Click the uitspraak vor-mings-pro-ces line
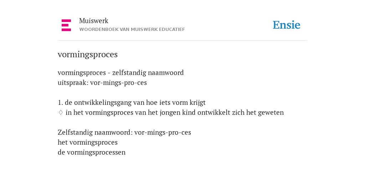The image size is (365, 182). pyautogui.click(x=102, y=82)
